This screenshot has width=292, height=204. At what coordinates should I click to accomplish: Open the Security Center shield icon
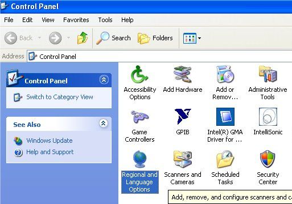[268, 159]
